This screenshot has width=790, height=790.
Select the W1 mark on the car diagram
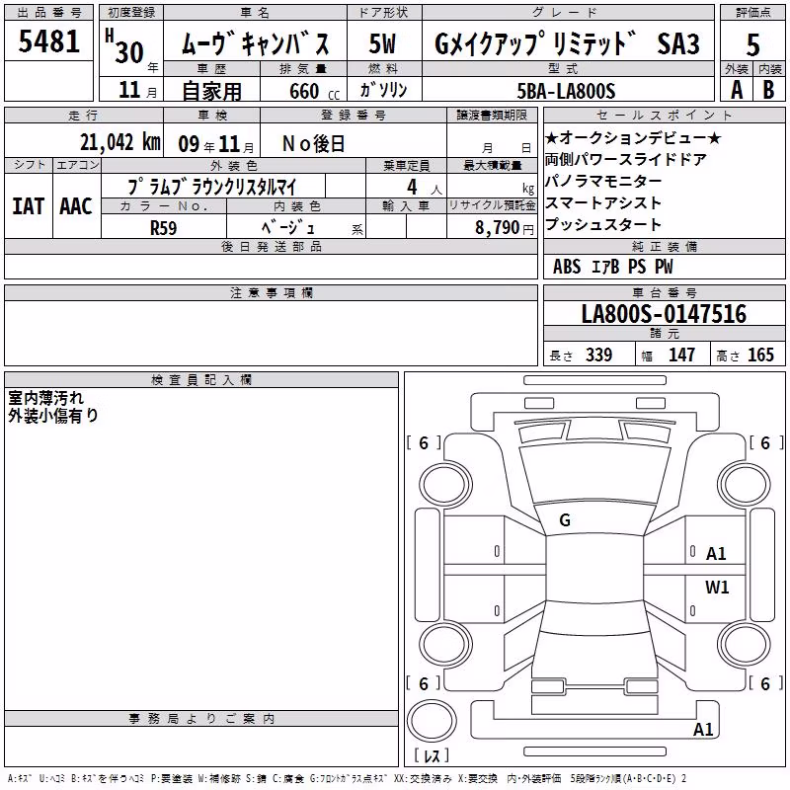(x=717, y=587)
